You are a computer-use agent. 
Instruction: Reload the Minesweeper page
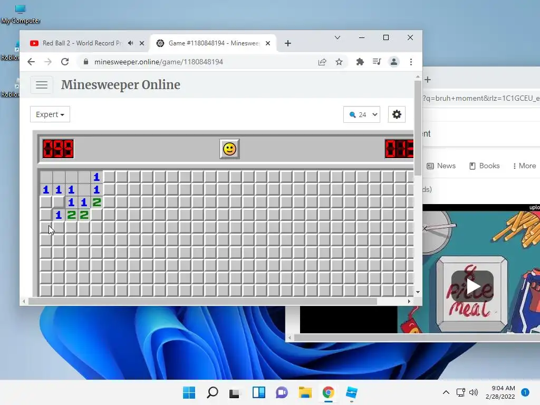click(x=65, y=62)
